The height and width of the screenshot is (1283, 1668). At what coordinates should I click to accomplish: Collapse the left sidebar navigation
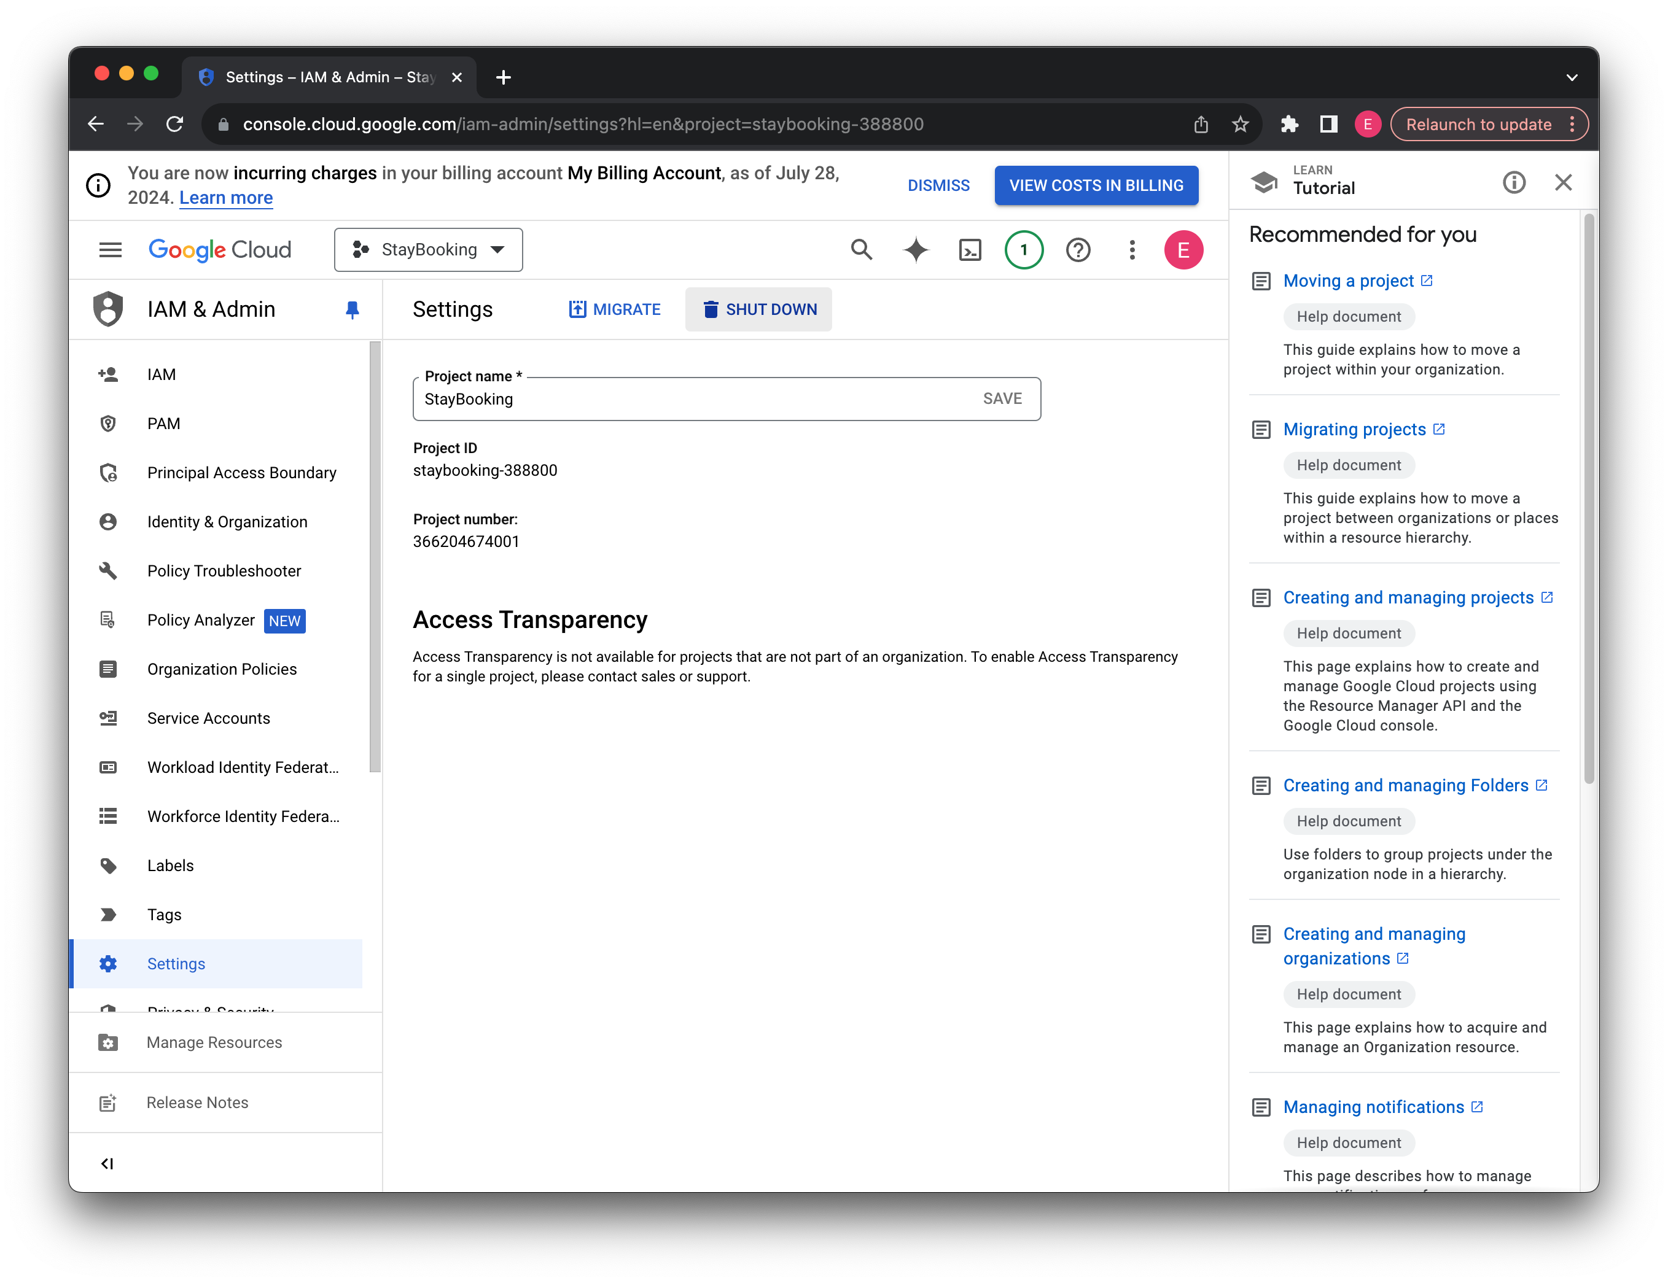click(107, 1163)
